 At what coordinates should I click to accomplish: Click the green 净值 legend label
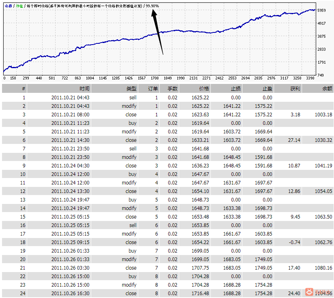19,6
